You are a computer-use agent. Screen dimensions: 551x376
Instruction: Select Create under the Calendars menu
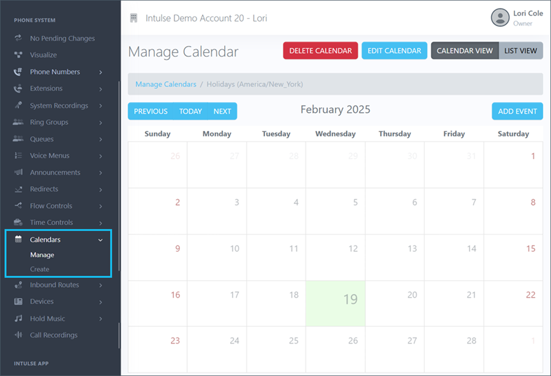pyautogui.click(x=40, y=269)
